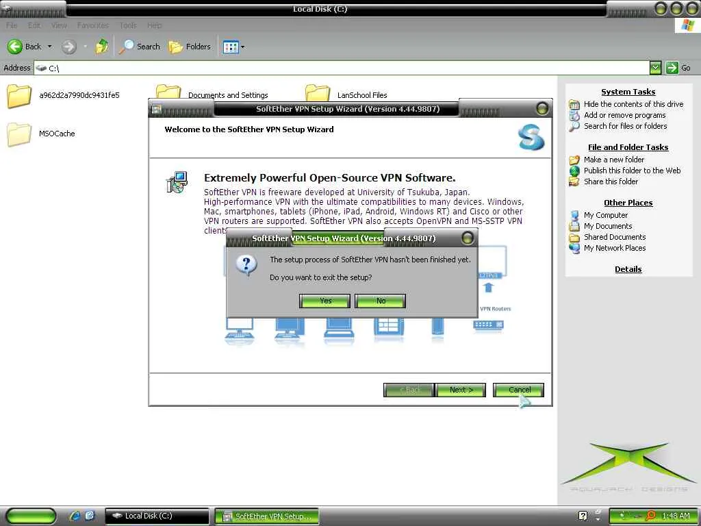Click Hide the contents of this drive
The image size is (701, 526).
633,104
